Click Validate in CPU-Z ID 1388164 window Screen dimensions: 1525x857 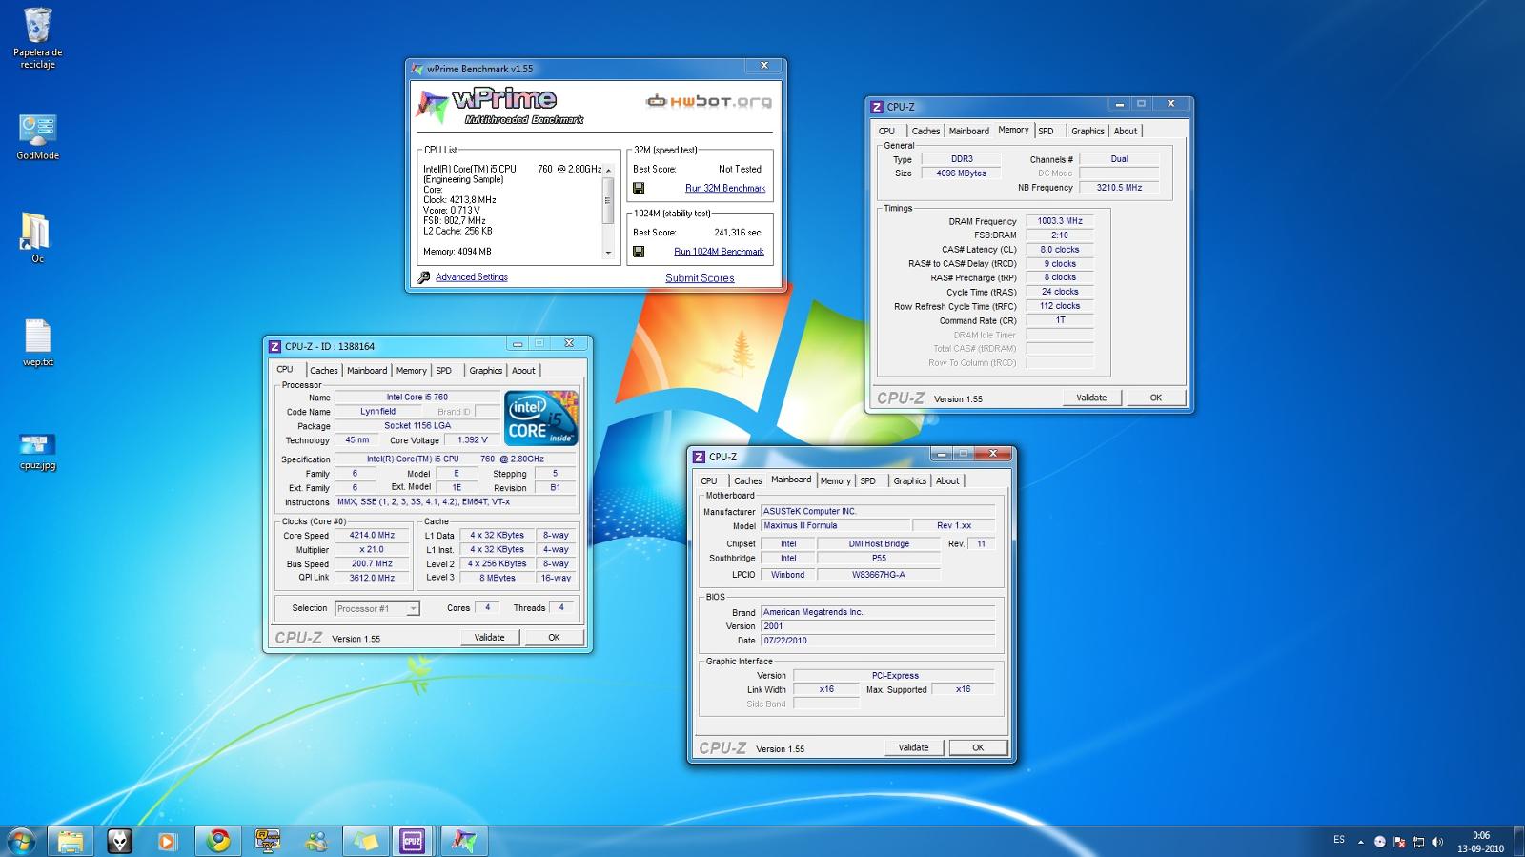click(x=490, y=637)
